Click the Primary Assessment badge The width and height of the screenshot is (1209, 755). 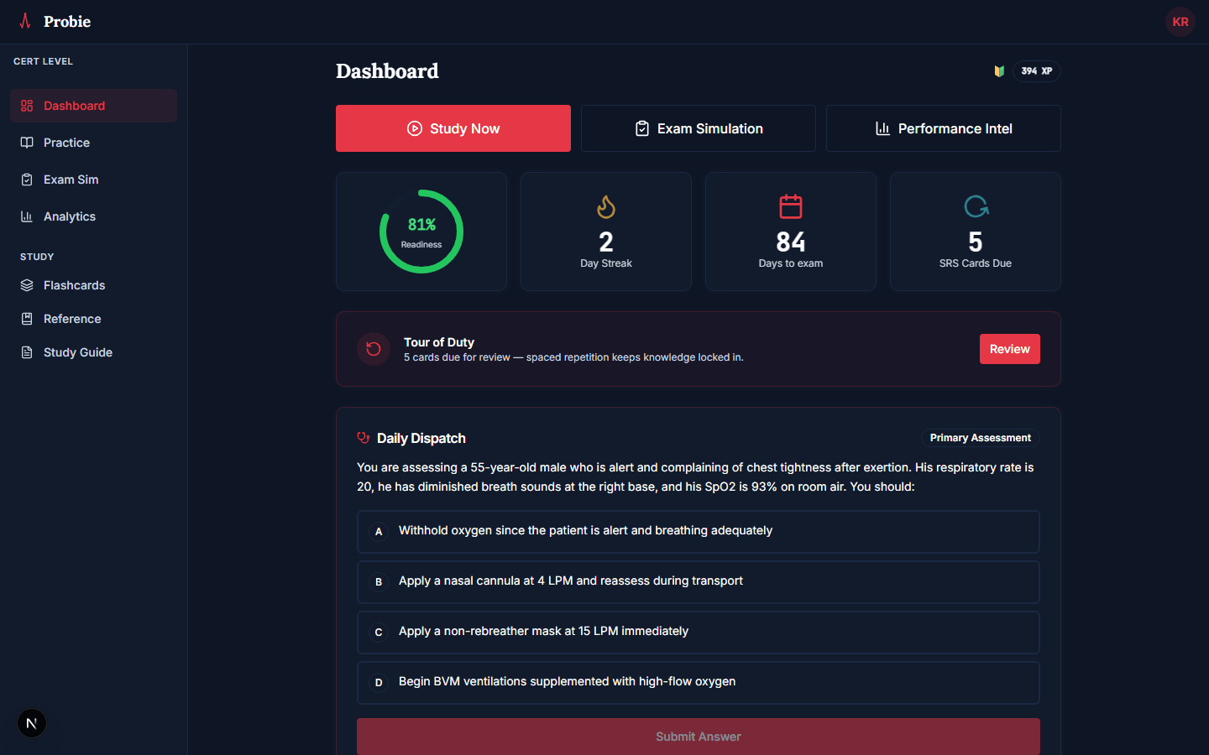(x=980, y=437)
